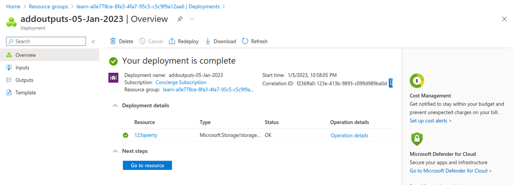The image size is (514, 185).
Task: Select the correlation ID value text
Action: pyautogui.click(x=342, y=83)
